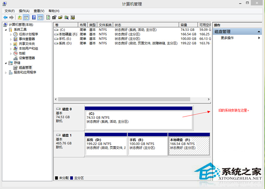Open the 文件(F) menu
This screenshot has width=265, height=189.
tap(9, 11)
